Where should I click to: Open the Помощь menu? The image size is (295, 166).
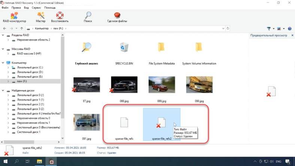click(x=50, y=8)
